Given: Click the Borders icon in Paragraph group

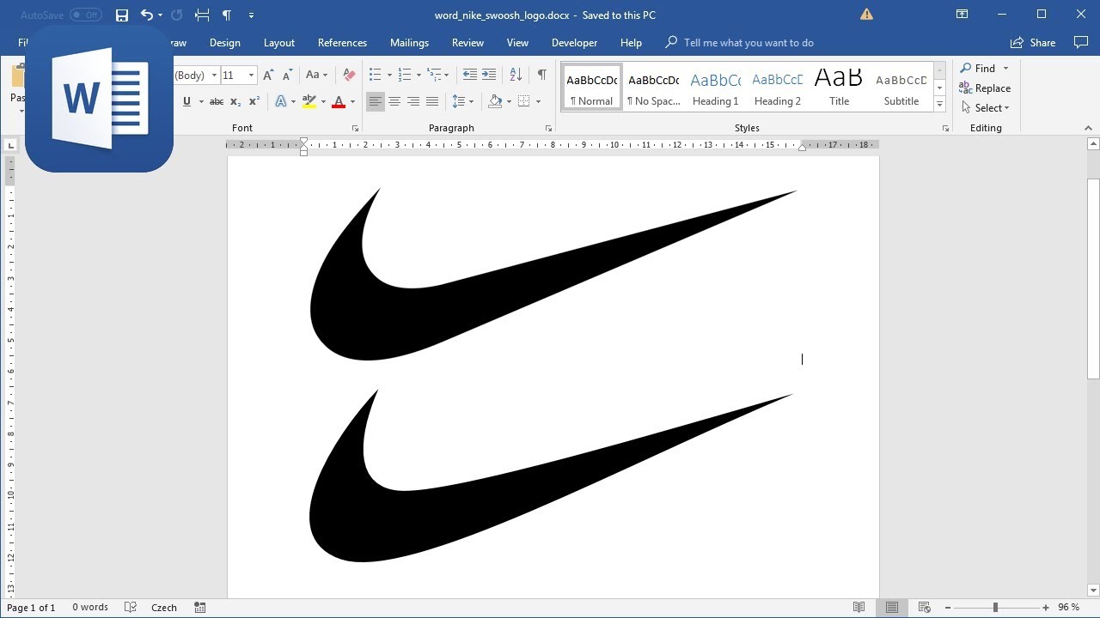Looking at the screenshot, I should (x=523, y=101).
